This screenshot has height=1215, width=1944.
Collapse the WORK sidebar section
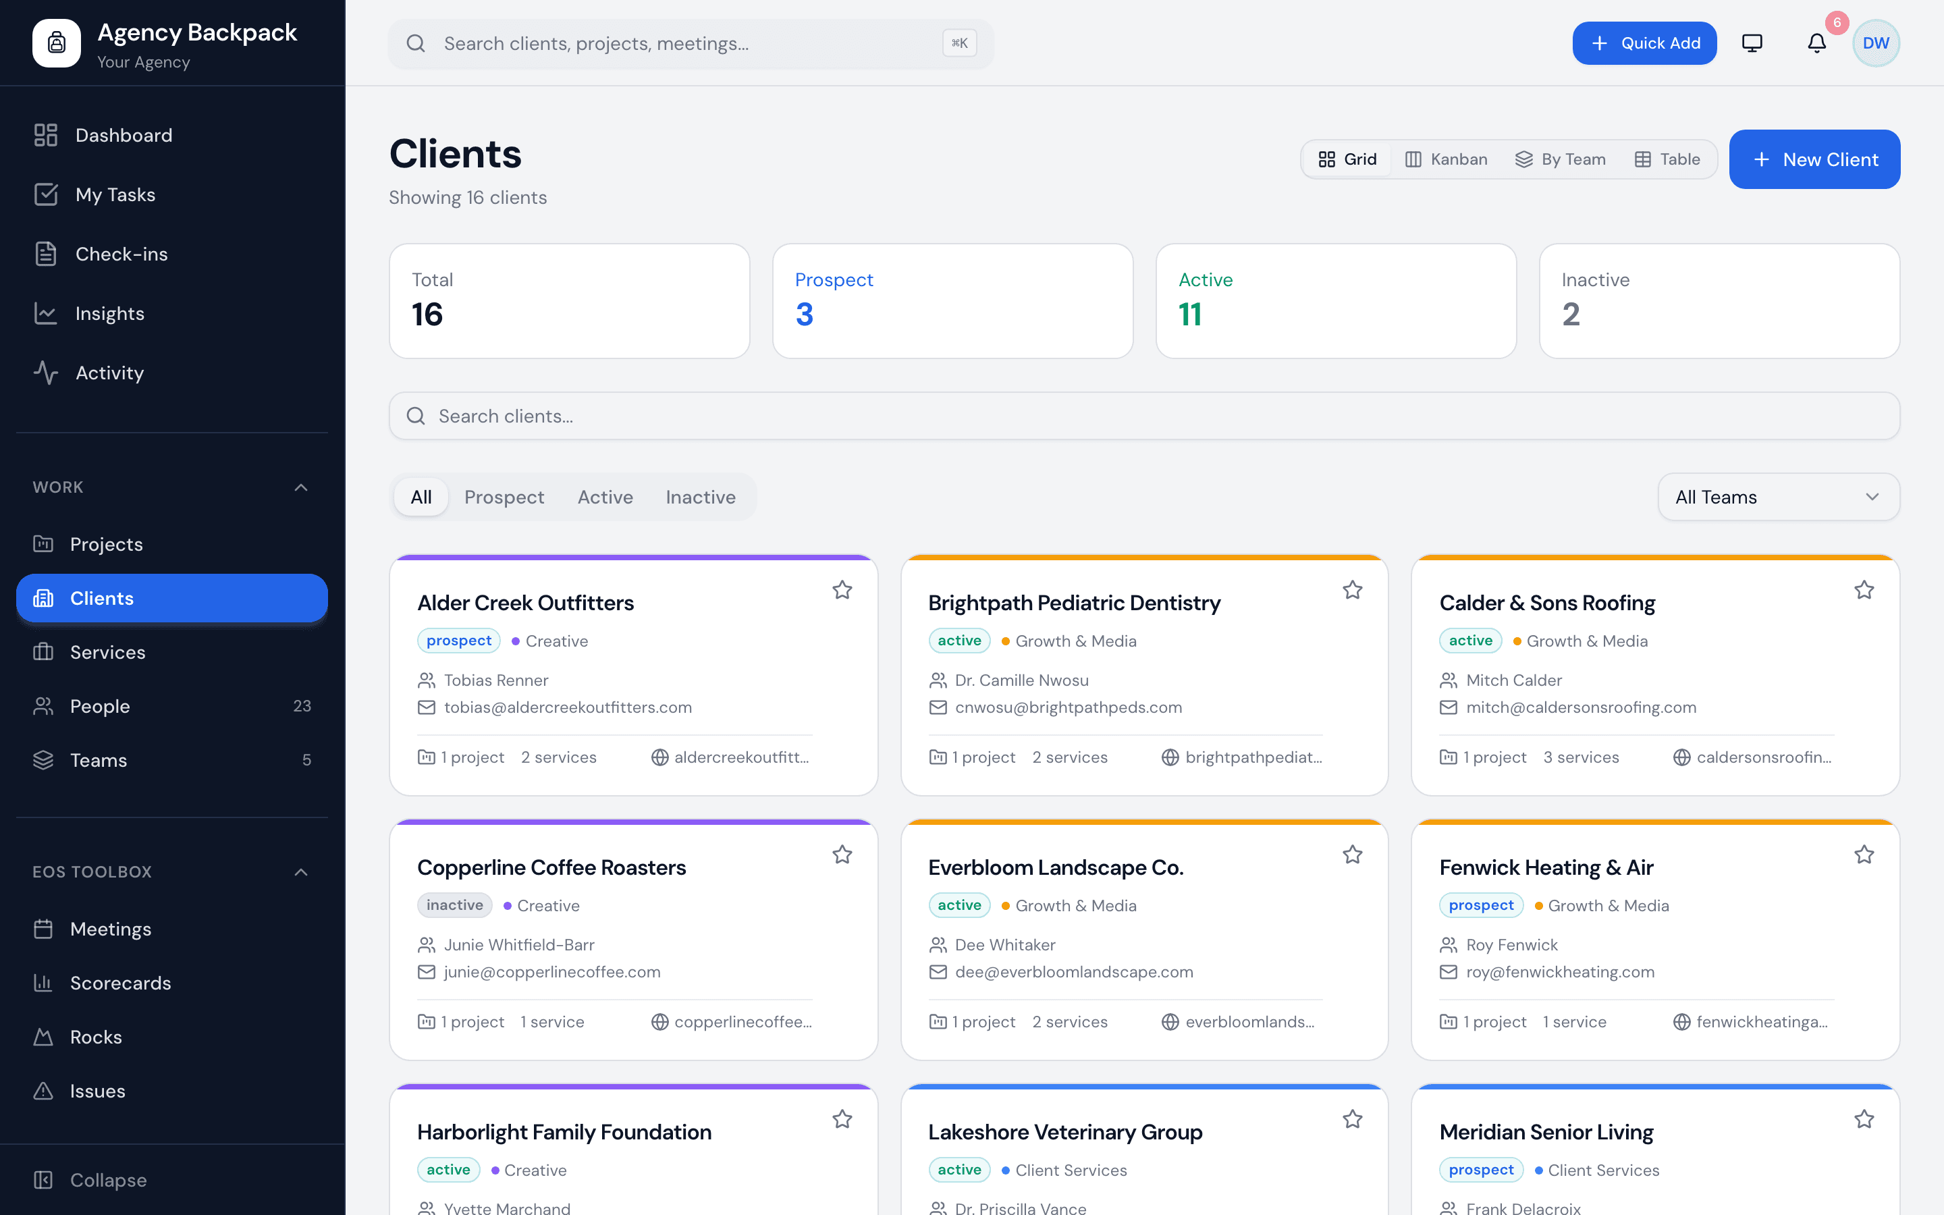click(301, 487)
